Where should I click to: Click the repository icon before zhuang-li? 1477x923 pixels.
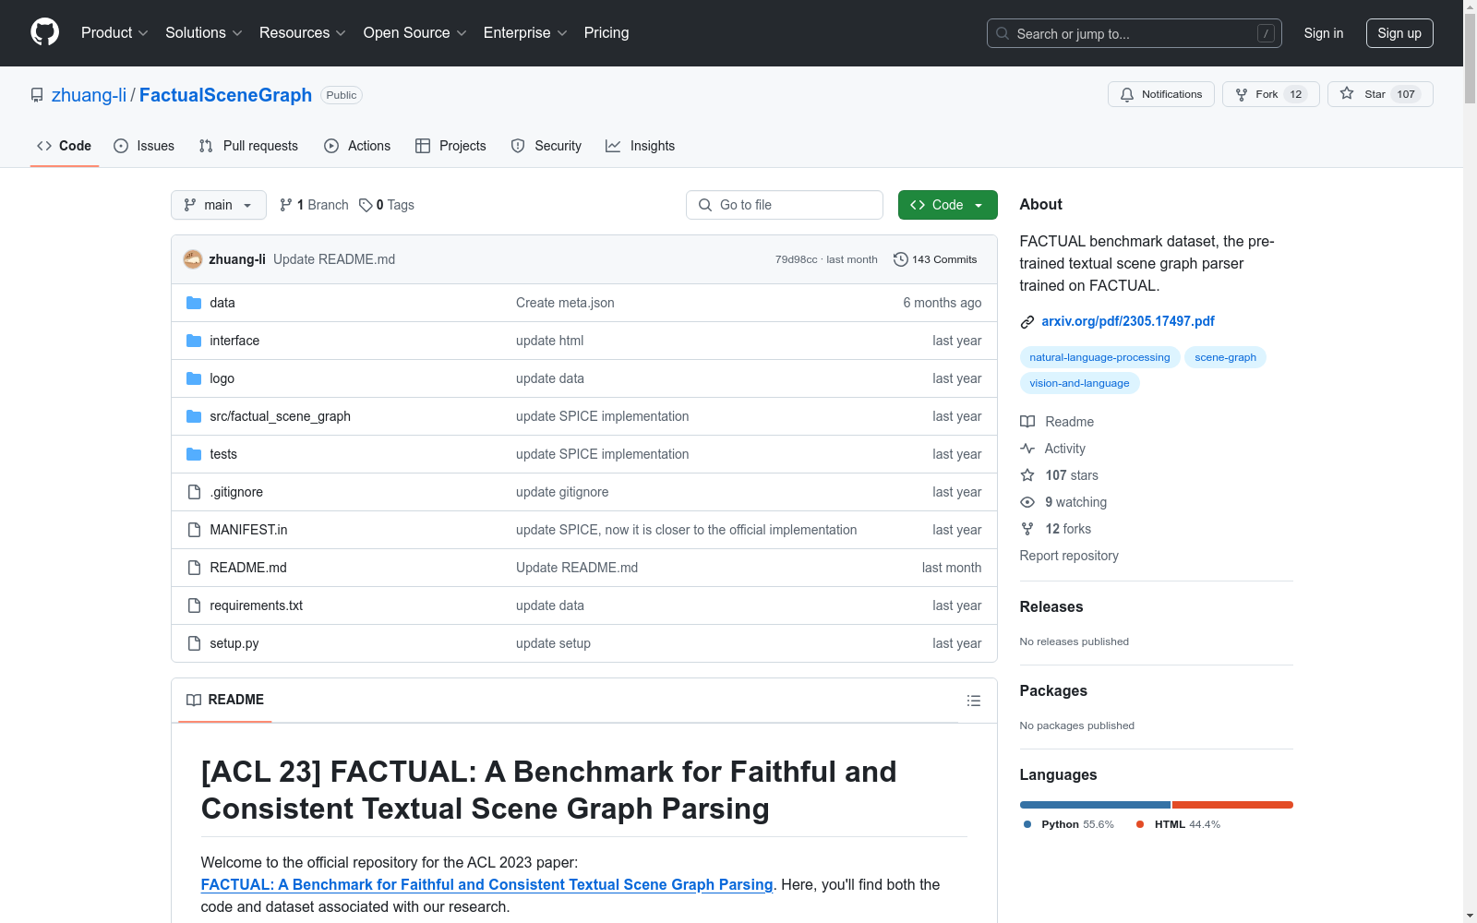click(x=37, y=95)
